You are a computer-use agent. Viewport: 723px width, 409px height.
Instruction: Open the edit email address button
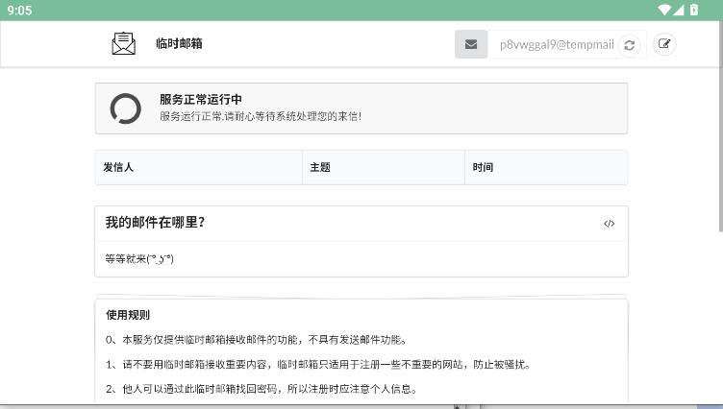[x=664, y=44]
